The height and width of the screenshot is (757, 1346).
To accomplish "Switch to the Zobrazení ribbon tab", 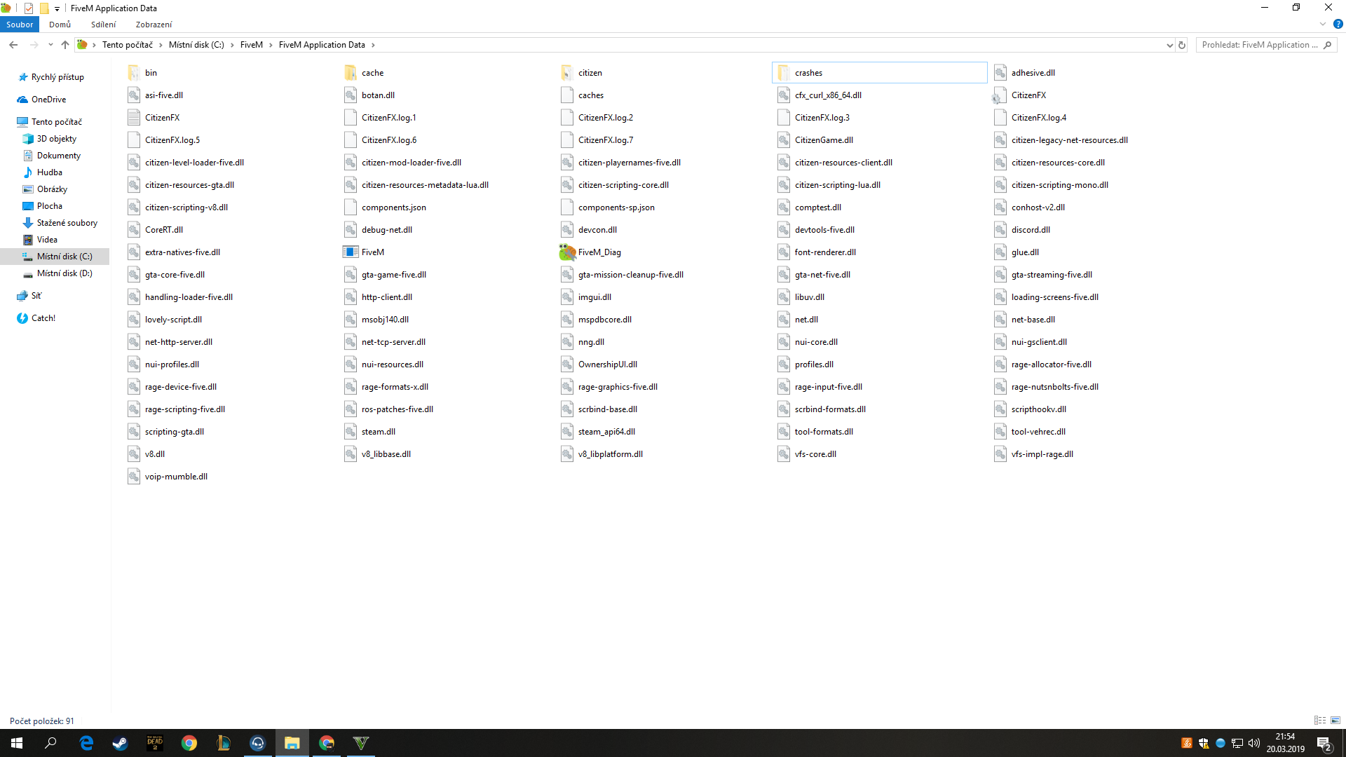I will point(154,25).
